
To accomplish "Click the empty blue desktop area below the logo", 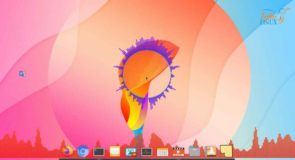I will pos(274,57).
